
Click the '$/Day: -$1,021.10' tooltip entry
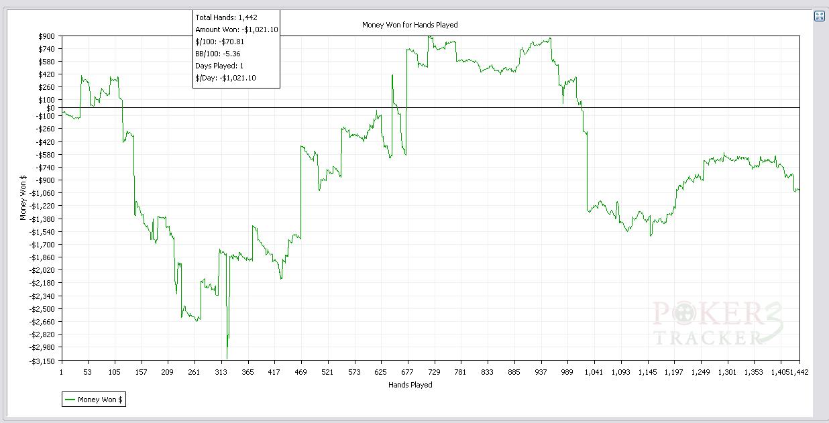click(x=225, y=78)
